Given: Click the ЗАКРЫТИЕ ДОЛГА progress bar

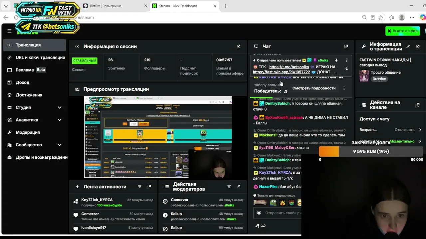Looking at the screenshot, I should (371, 151).
